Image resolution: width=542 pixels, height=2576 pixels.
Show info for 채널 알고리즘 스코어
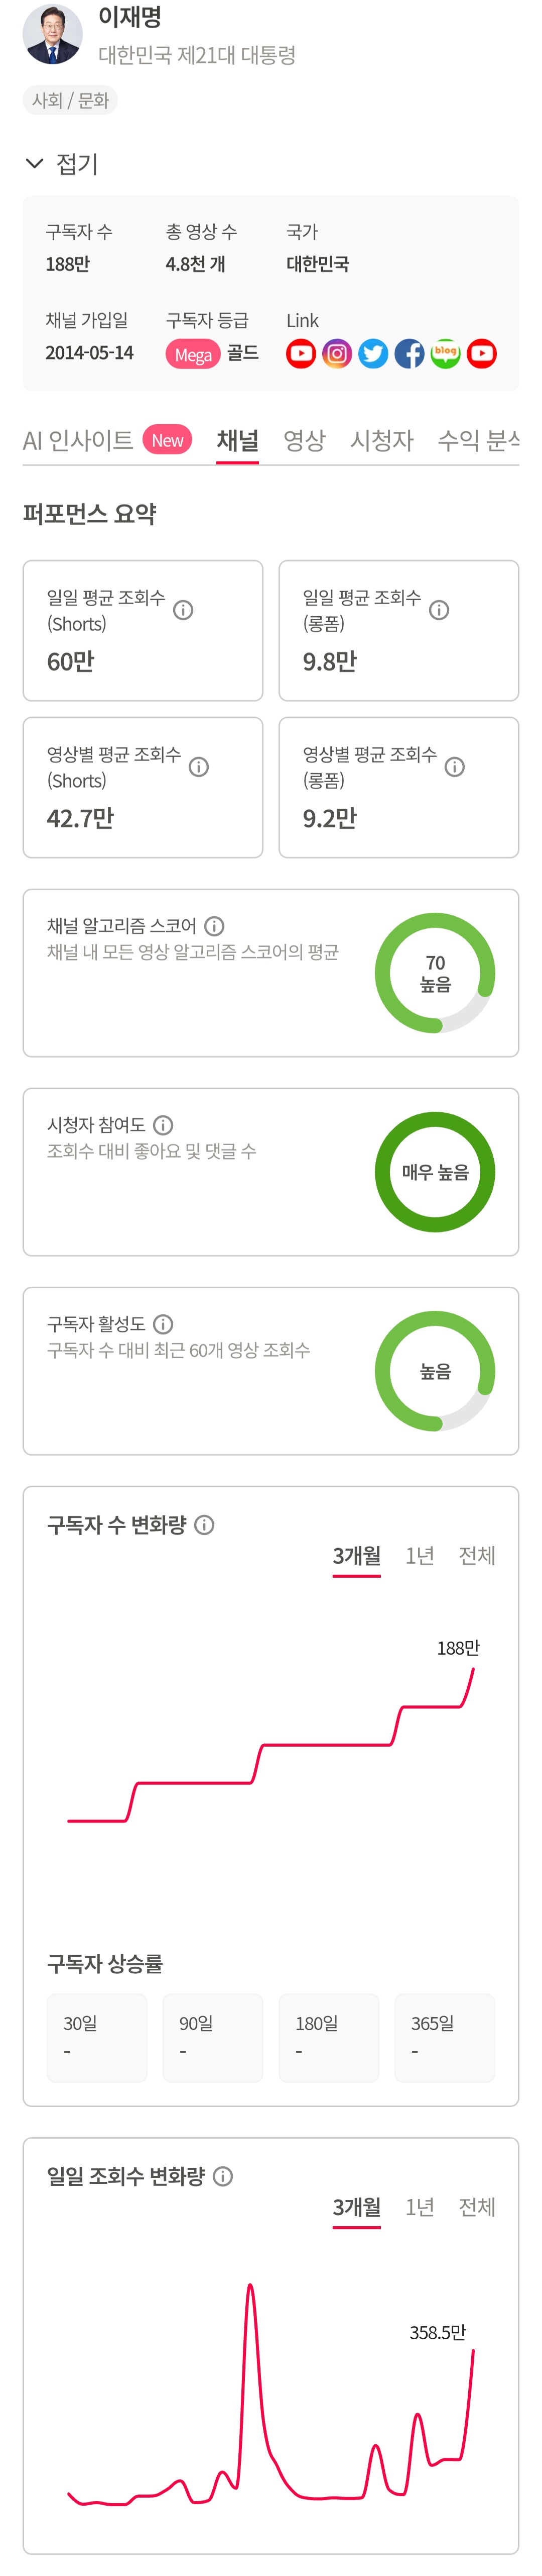215,926
